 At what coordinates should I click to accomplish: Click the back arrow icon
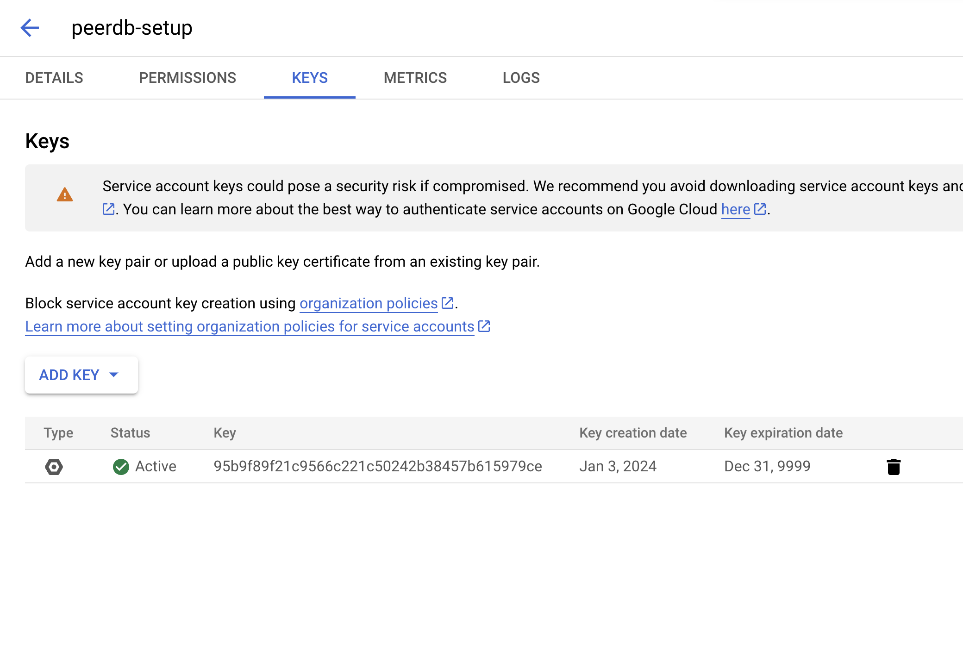tap(30, 28)
